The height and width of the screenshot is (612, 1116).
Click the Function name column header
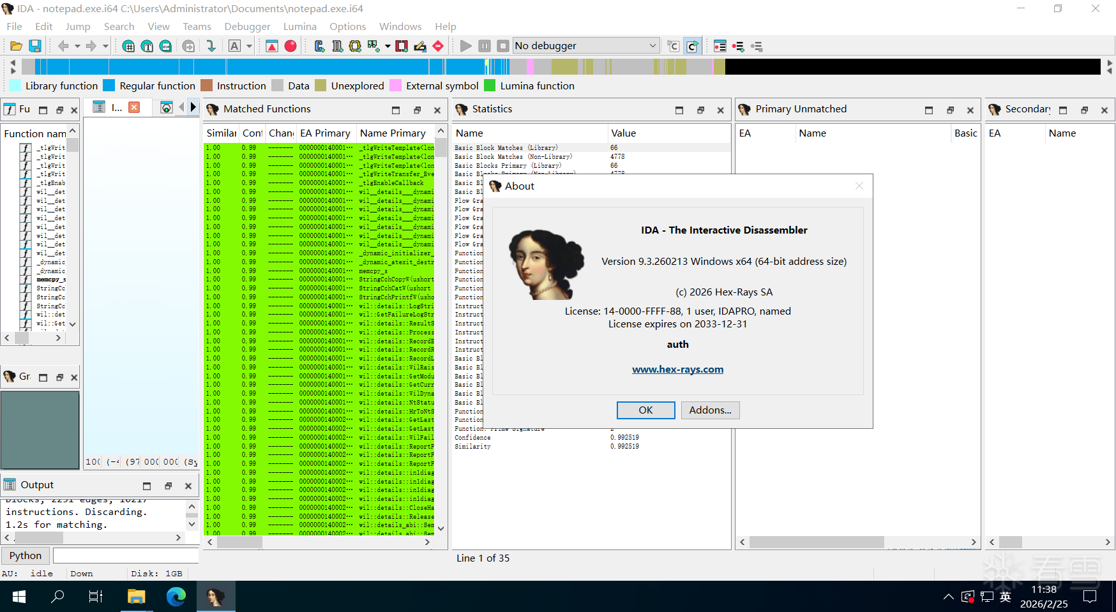click(x=35, y=133)
